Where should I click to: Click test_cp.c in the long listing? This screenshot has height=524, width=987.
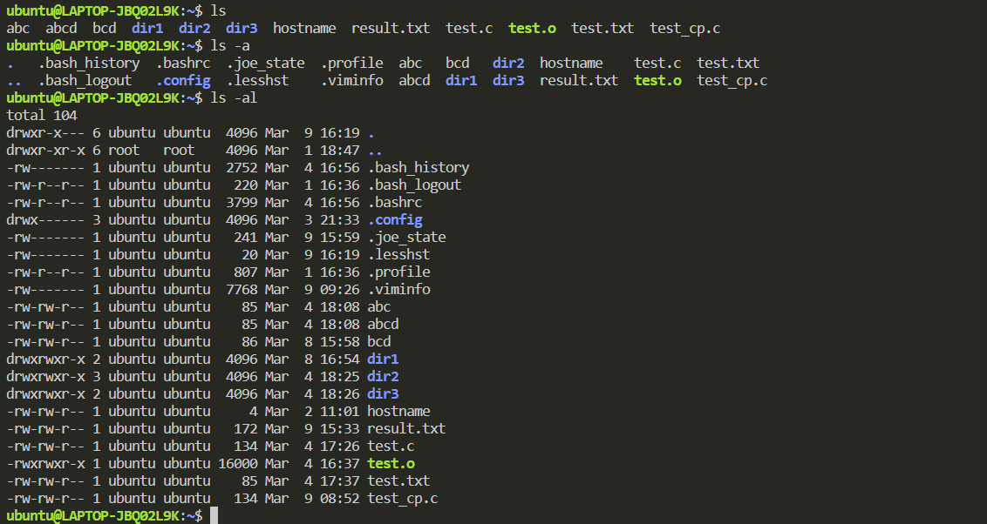402,498
